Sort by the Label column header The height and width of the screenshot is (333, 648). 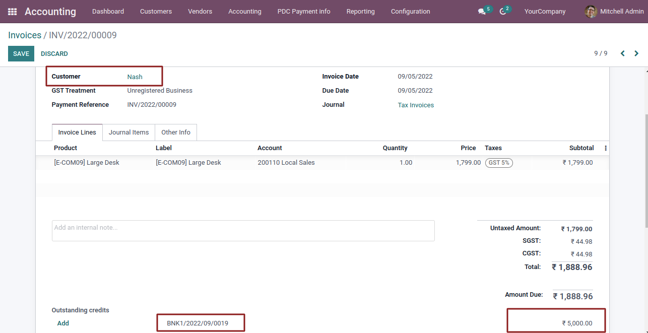pyautogui.click(x=164, y=148)
